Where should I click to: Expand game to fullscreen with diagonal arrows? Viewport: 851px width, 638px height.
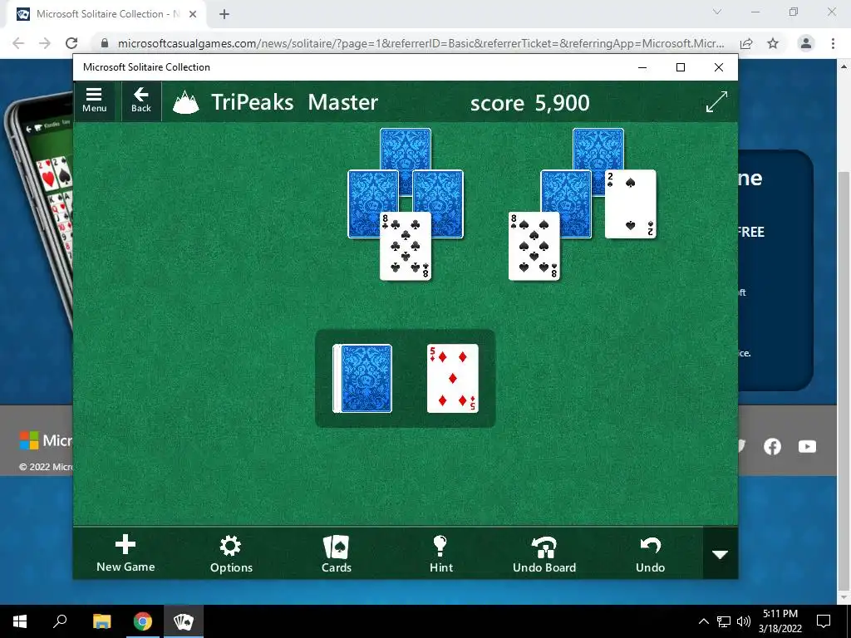pyautogui.click(x=716, y=102)
